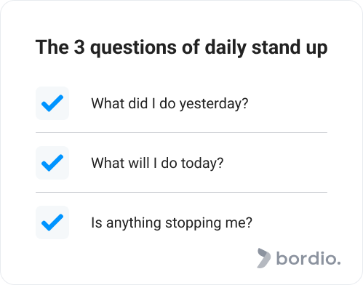Click the blue checkmark beside the yesterday question

tap(52, 103)
